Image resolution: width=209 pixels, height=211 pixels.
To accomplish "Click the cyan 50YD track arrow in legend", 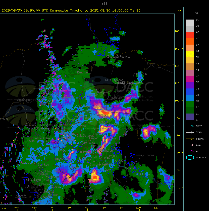I will (x=190, y=126).
